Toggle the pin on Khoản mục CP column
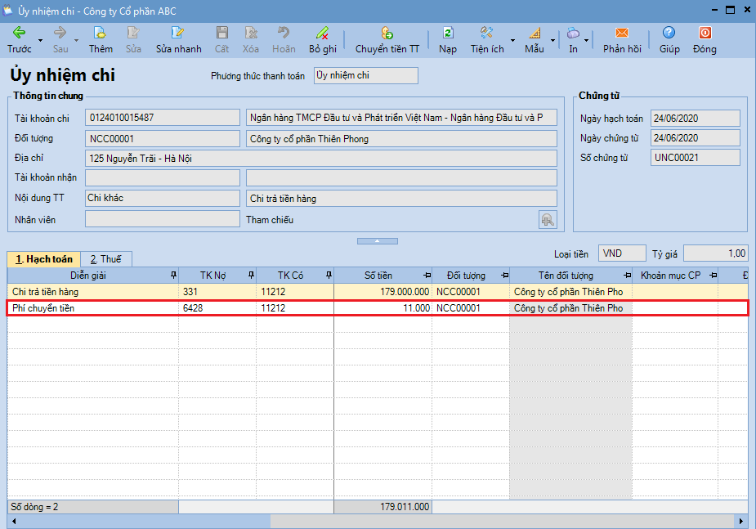This screenshot has height=529, width=756. tap(713, 276)
